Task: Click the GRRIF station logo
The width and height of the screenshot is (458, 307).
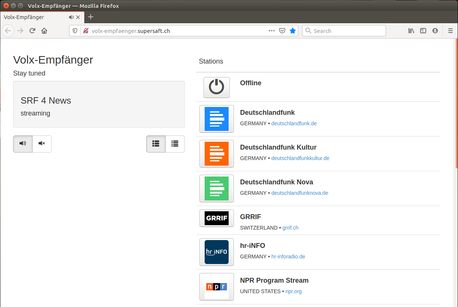Action: (x=216, y=218)
